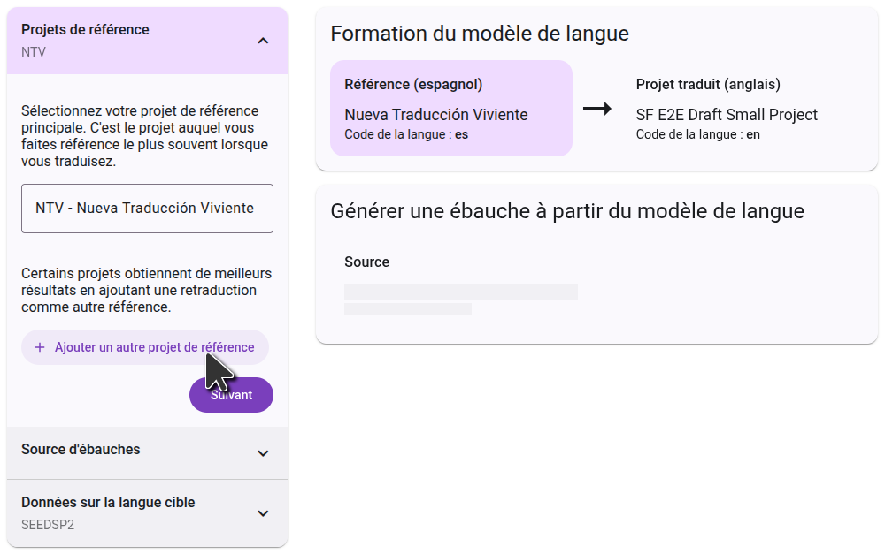Viewport: 885px width, 554px height.
Task: Click the Projet traduit (anglais) label
Action: [x=708, y=85]
